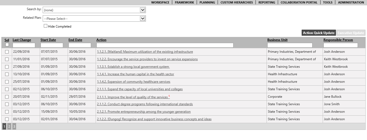
Task: Open action 2.1.1.1 Improve the level of quality
Action: (132, 97)
